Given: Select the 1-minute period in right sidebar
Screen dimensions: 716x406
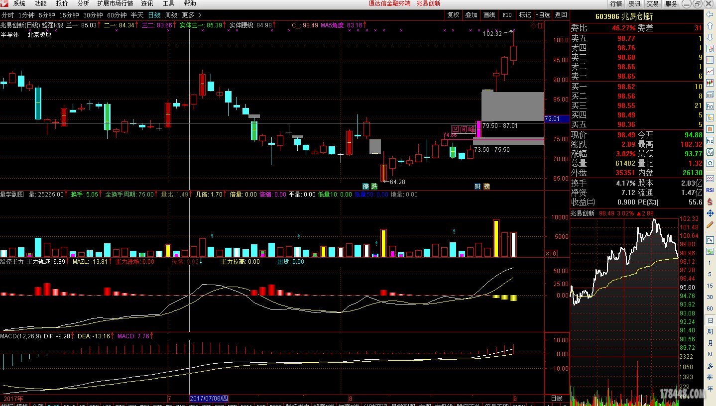Looking at the screenshot, I should (x=710, y=263).
